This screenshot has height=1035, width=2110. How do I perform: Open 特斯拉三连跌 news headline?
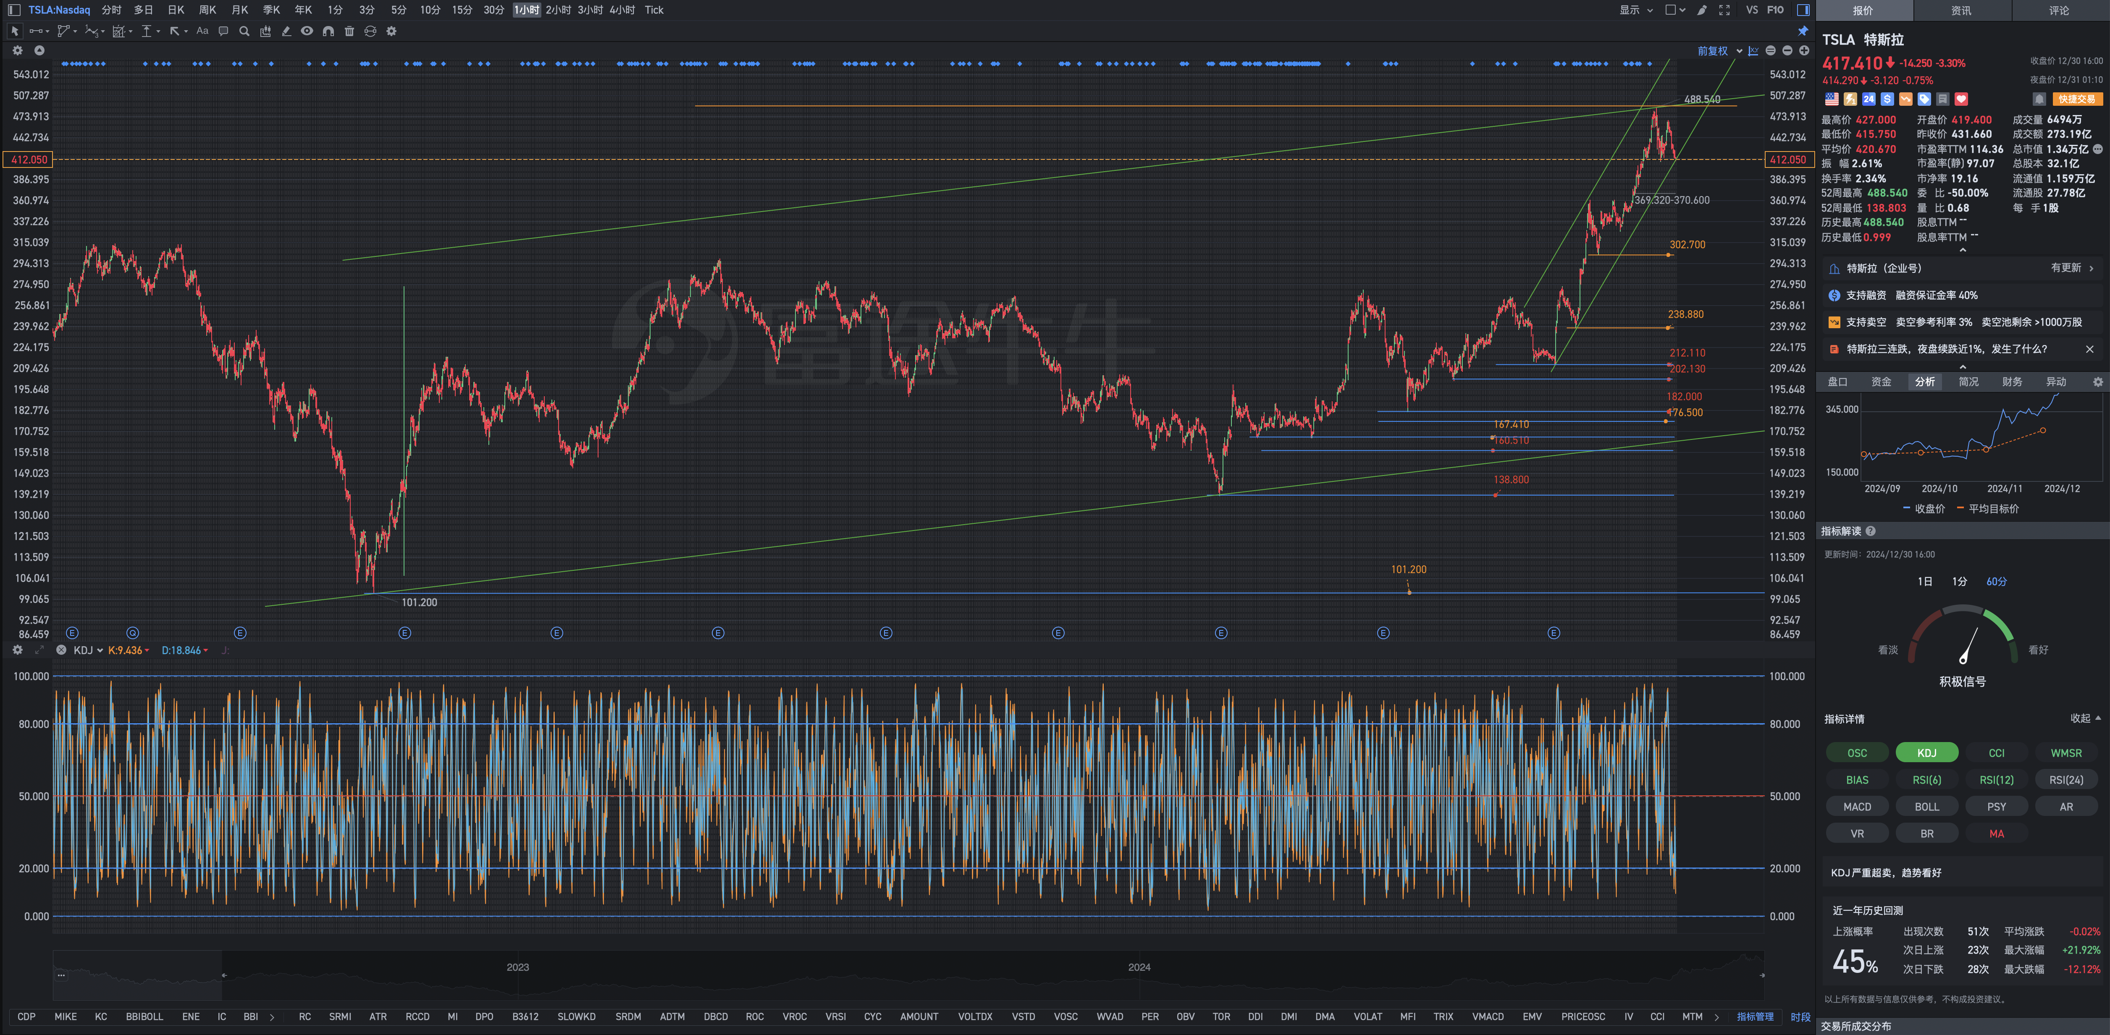tap(1946, 349)
